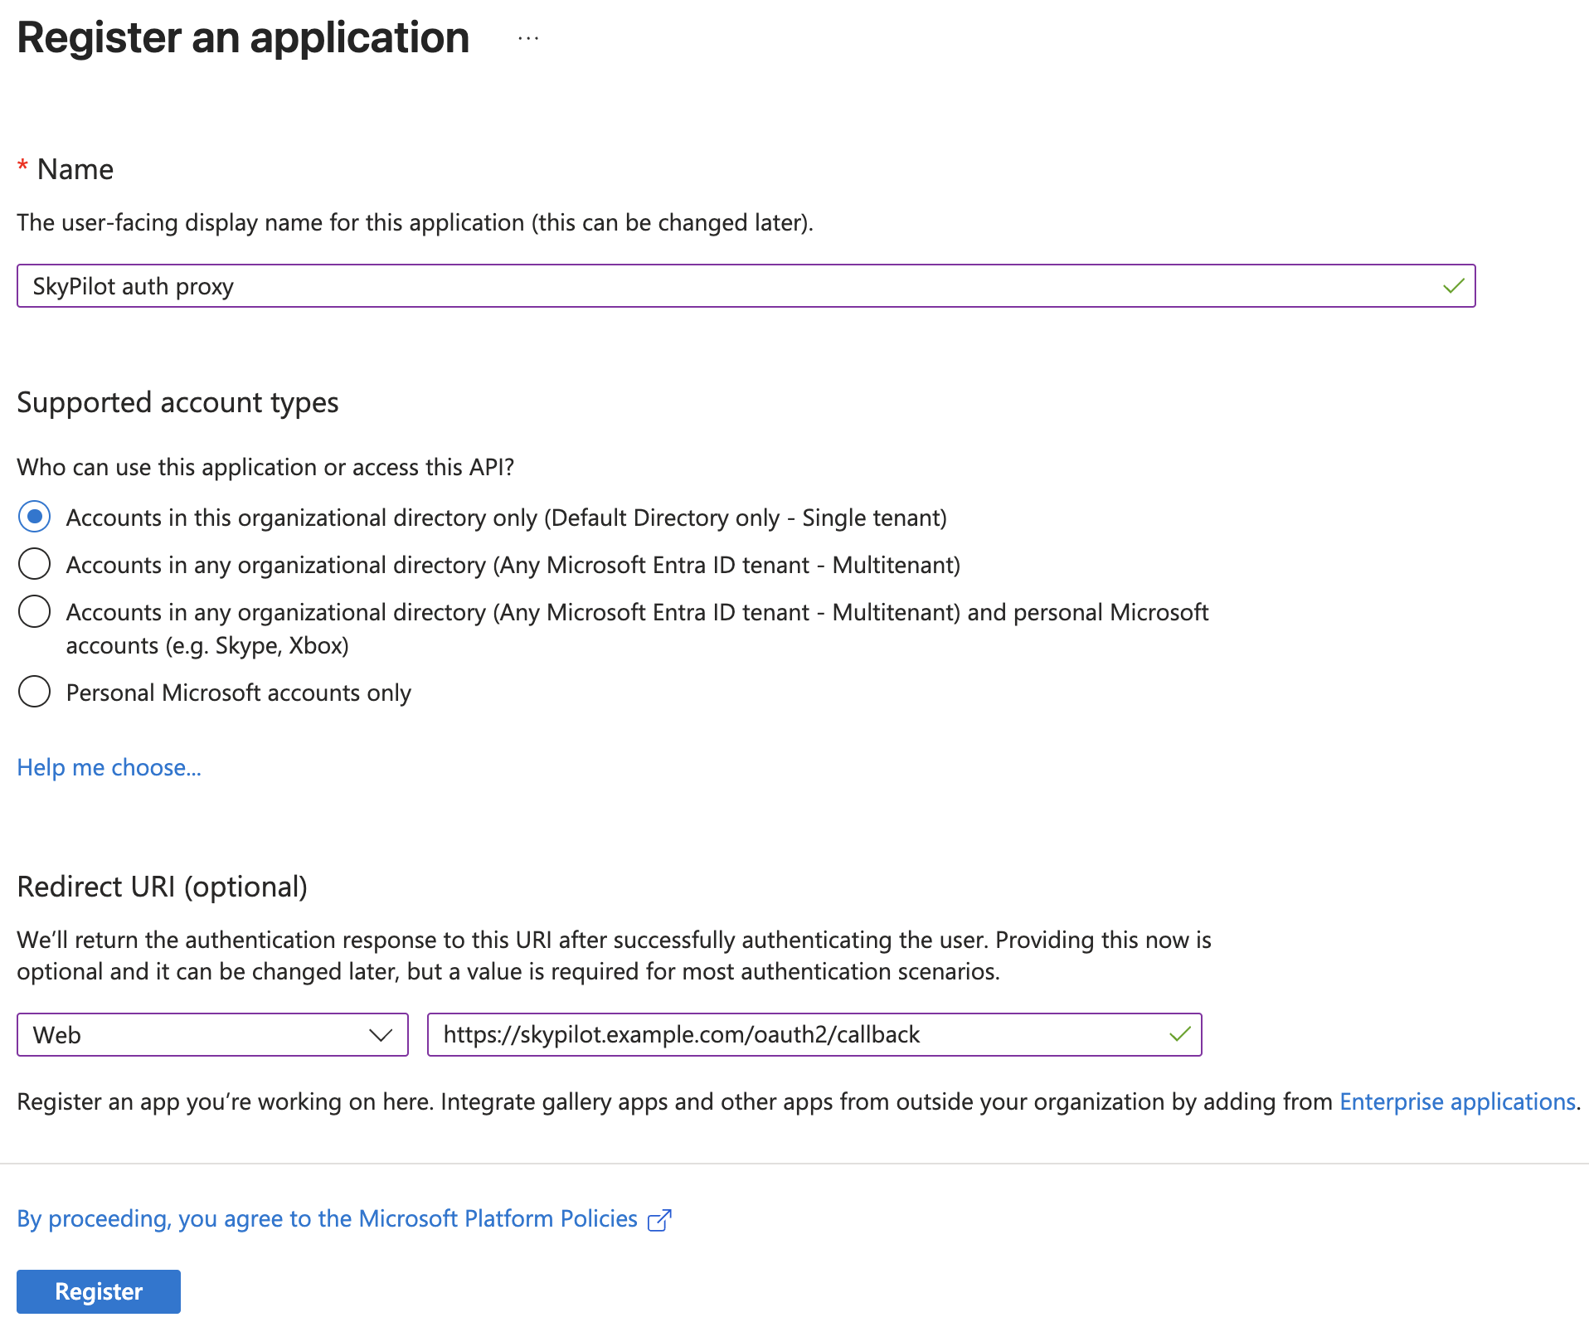The width and height of the screenshot is (1589, 1327).
Task: Choose the Multitenant account type option
Action: pos(34,564)
